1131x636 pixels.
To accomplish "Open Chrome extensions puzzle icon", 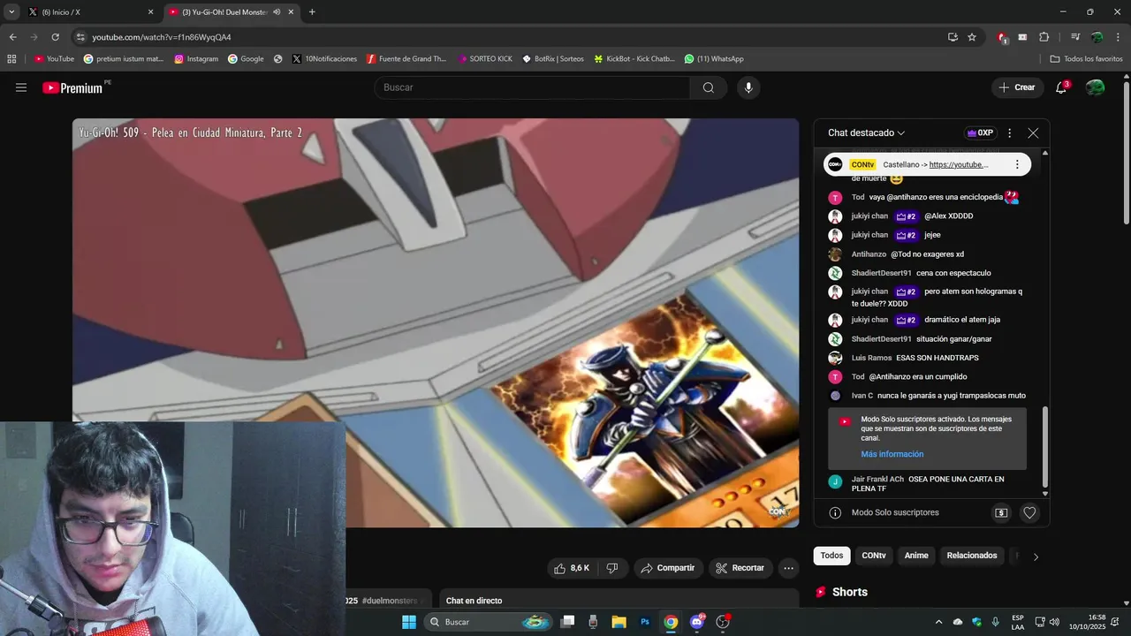I will click(1044, 37).
